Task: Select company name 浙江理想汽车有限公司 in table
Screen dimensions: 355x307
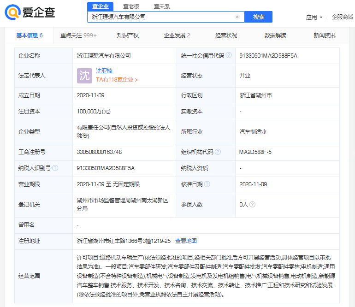Action: pos(104,55)
